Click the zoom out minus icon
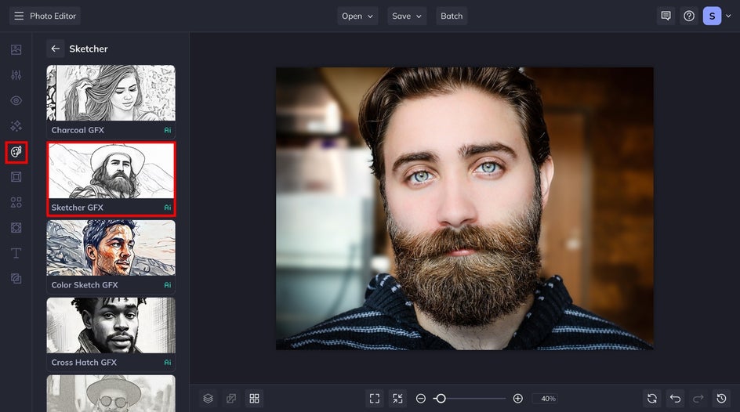The height and width of the screenshot is (412, 740). click(421, 399)
